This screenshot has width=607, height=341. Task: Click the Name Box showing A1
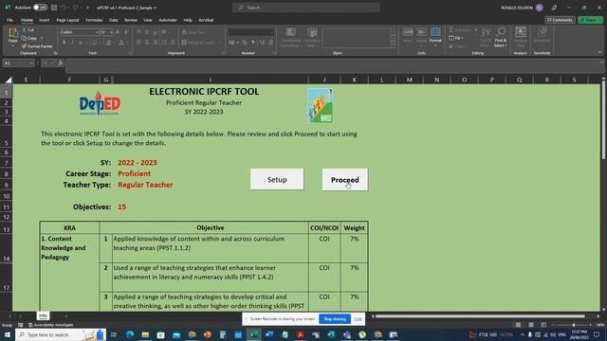(18, 63)
